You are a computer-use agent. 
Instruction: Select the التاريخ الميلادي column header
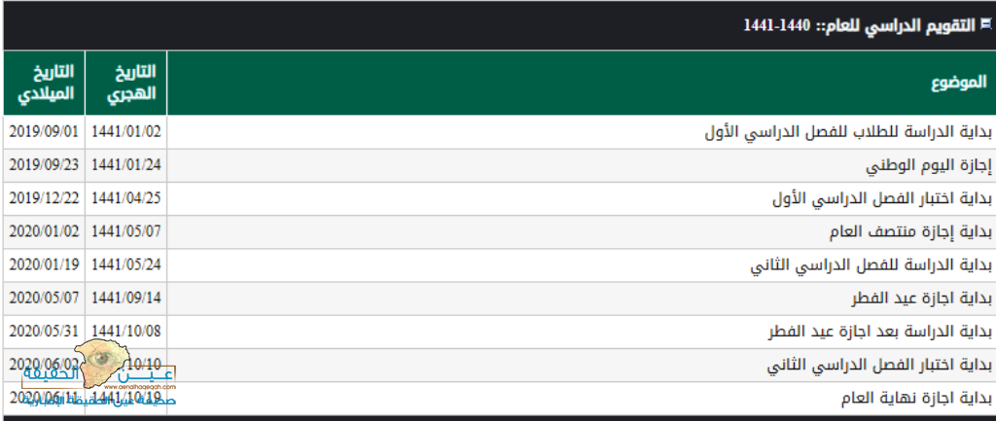click(x=44, y=84)
